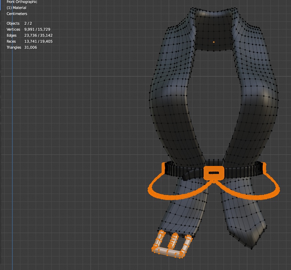Click the Centimeters unit label

tap(16, 14)
